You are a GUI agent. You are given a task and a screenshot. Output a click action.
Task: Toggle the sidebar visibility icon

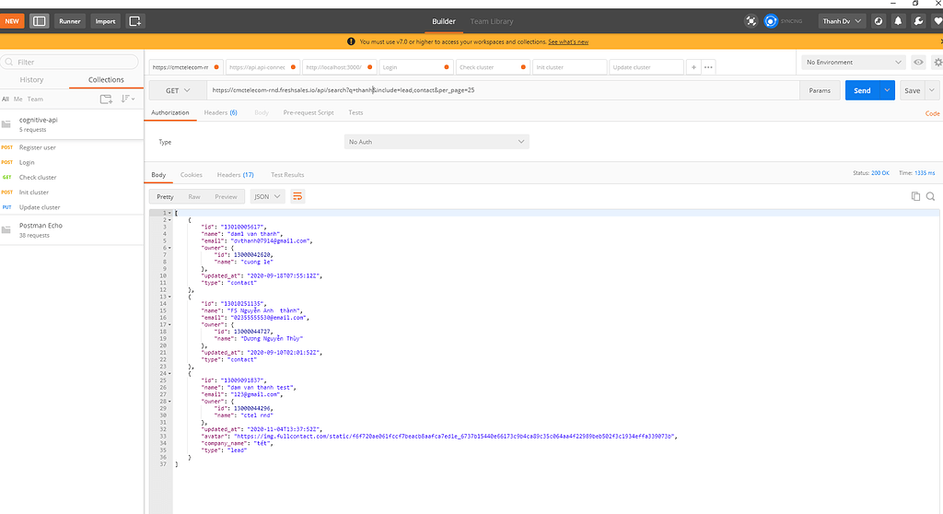[39, 20]
